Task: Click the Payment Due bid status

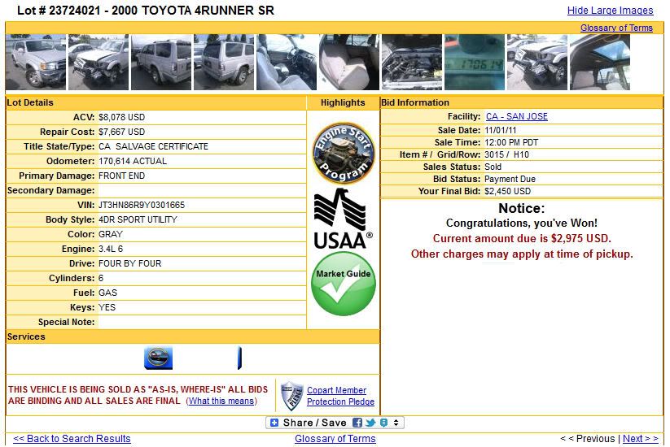Action: coord(510,179)
